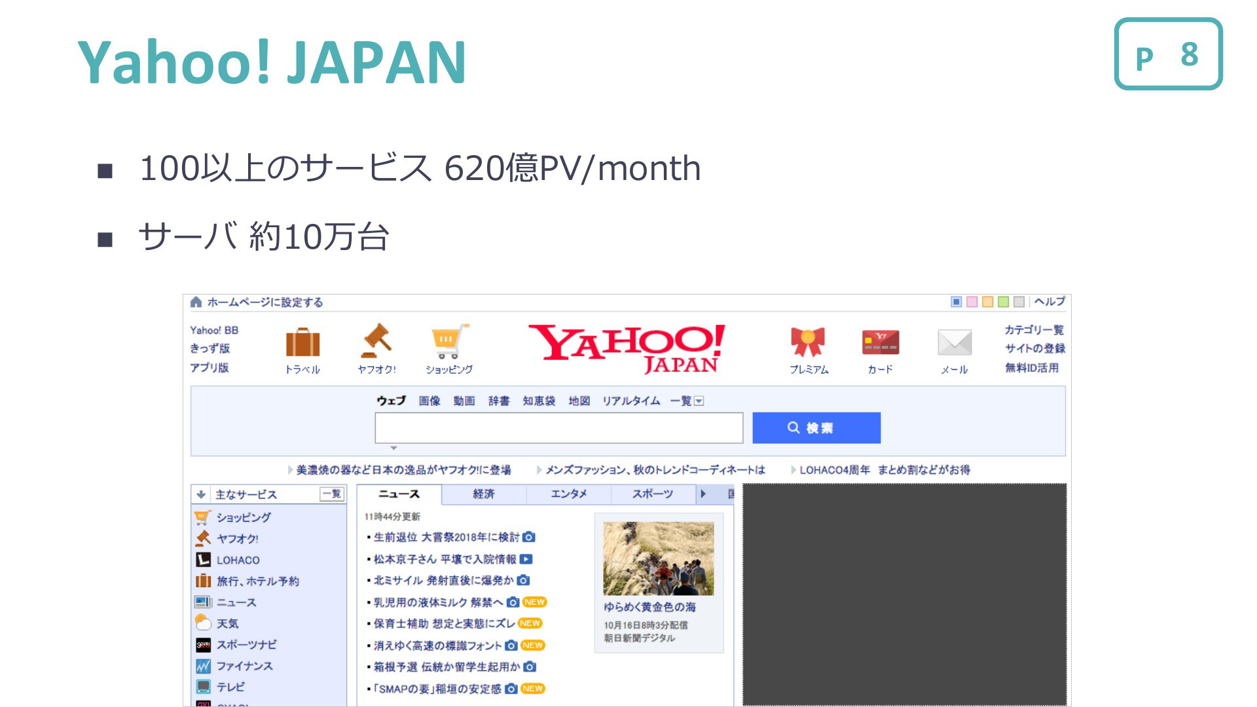Select the blue theme color swatch
The height and width of the screenshot is (707, 1257).
956,302
